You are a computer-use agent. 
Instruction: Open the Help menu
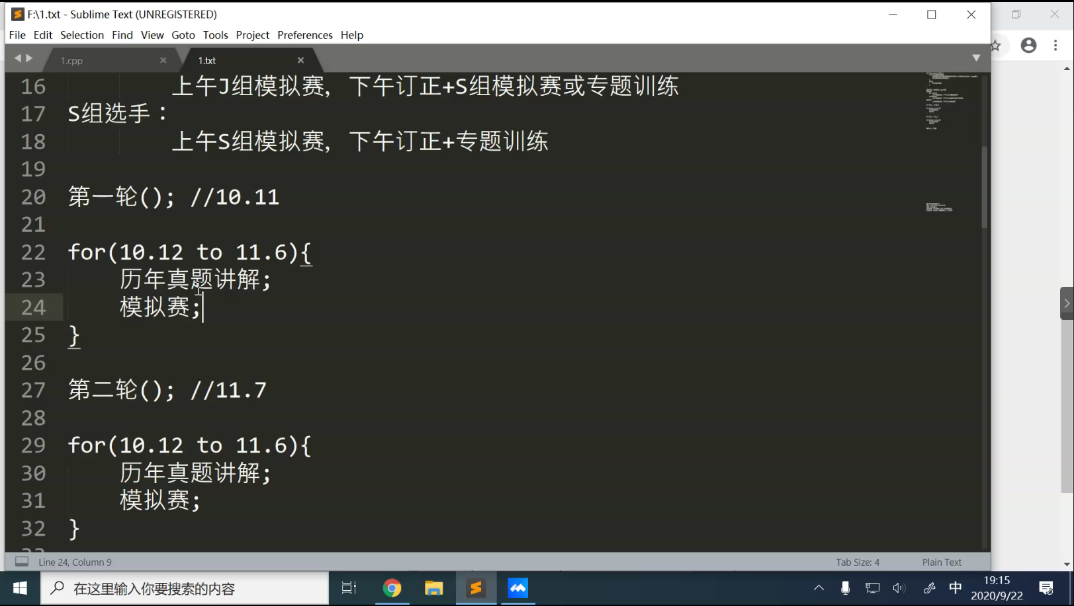(352, 35)
